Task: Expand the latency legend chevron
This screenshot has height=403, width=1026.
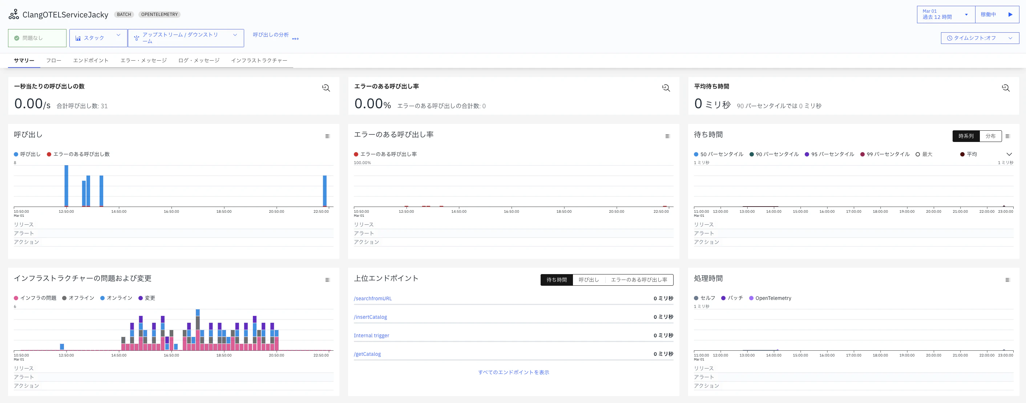Action: click(x=1009, y=154)
